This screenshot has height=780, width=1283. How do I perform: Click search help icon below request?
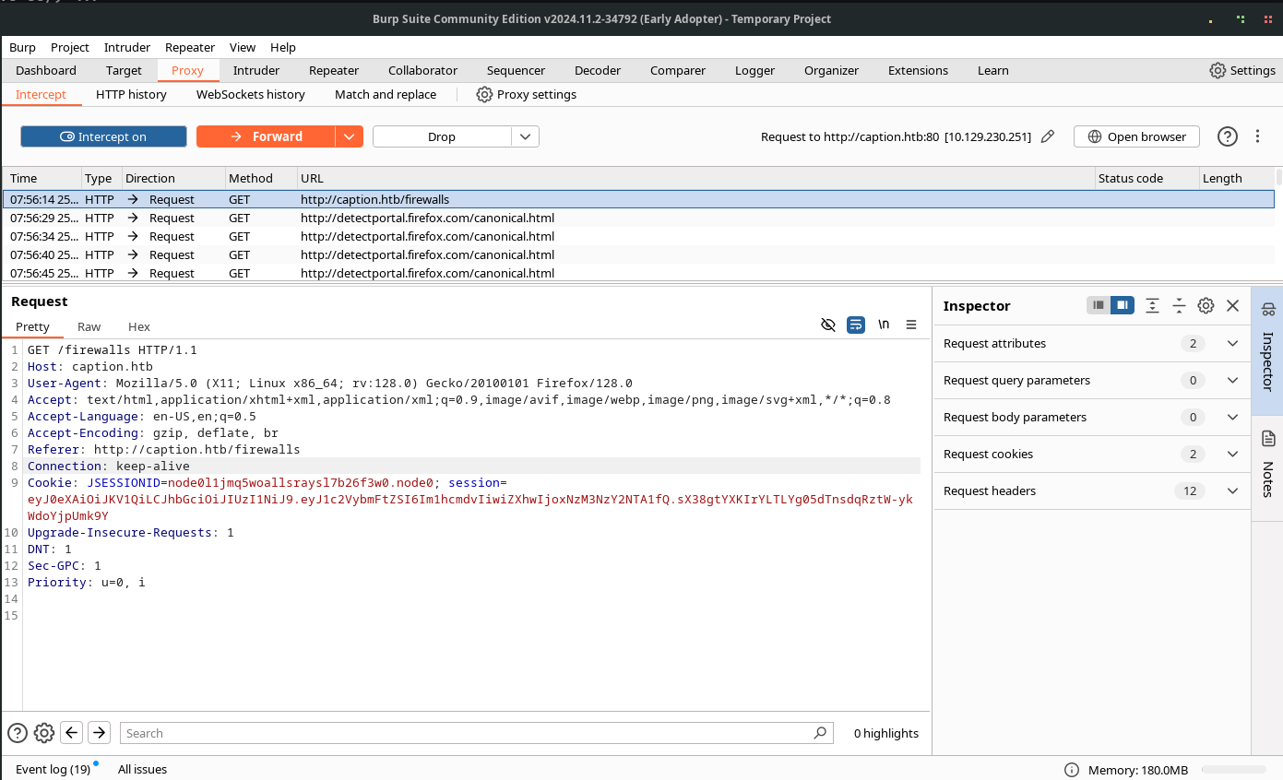point(18,733)
